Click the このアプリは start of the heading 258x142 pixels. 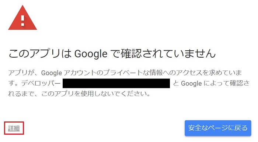pyautogui.click(x=40, y=54)
